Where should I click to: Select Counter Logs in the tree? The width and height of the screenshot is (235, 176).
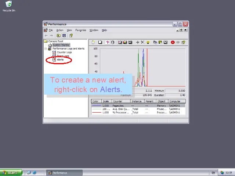click(x=64, y=52)
